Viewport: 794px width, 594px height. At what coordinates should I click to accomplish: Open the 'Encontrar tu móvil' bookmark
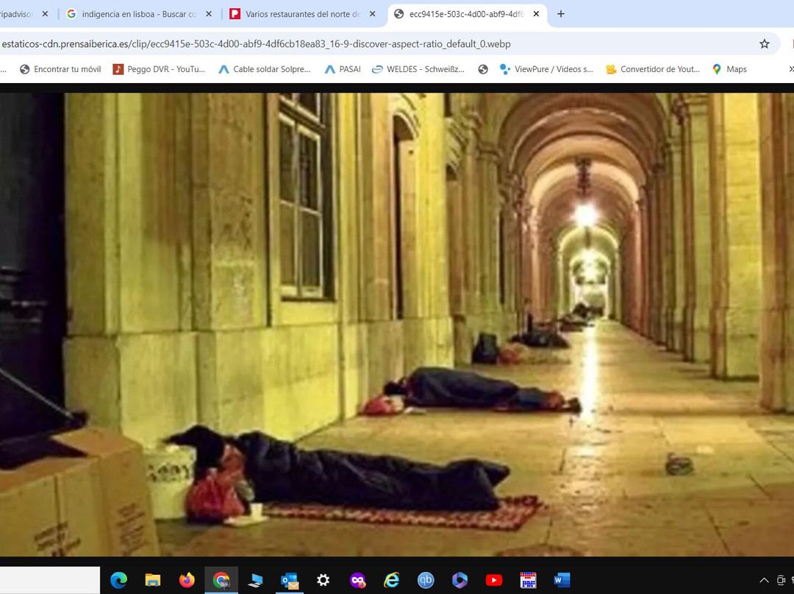pos(60,69)
